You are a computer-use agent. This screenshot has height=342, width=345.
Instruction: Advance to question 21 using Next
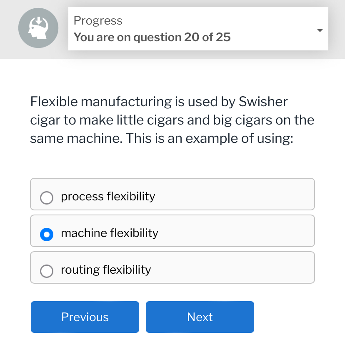pos(200,317)
